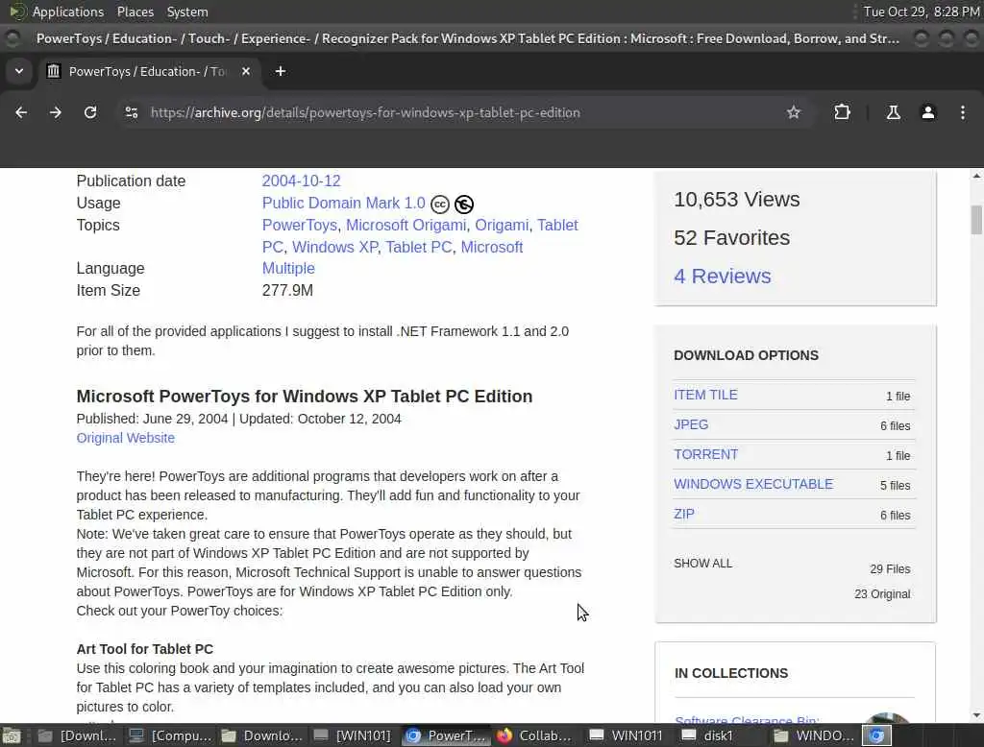Open the Windows XP topic link
This screenshot has height=747, width=984.
pos(335,247)
